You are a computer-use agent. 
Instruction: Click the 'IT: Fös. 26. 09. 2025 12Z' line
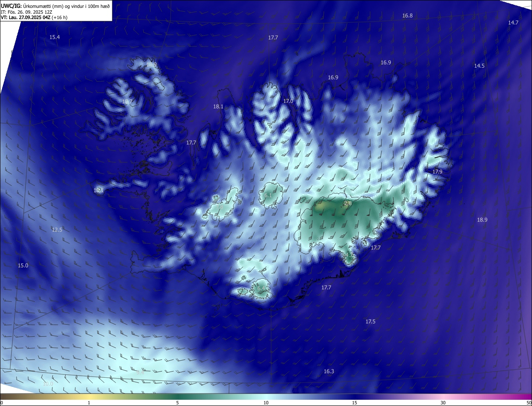tap(26, 12)
